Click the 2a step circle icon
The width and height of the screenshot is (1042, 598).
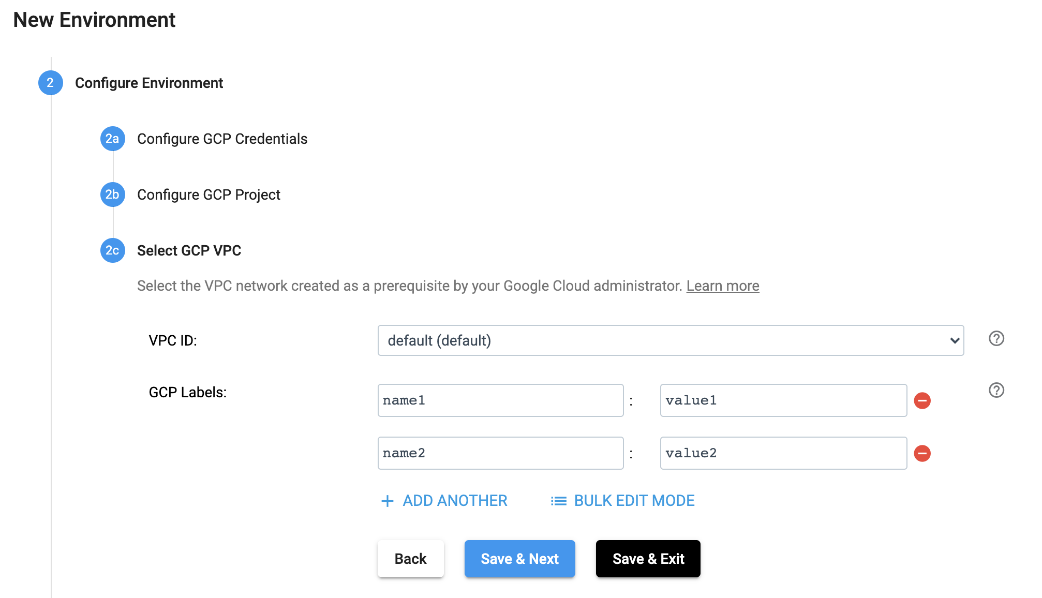tap(112, 139)
